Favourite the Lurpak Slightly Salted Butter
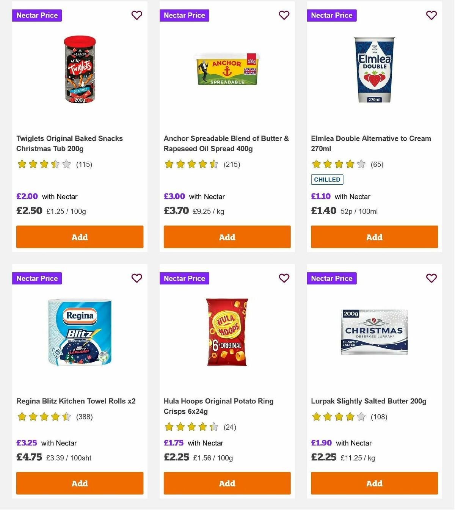Image resolution: width=455 pixels, height=510 pixels. click(x=431, y=278)
